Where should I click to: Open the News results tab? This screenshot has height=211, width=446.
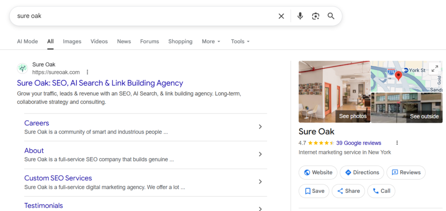124,41
